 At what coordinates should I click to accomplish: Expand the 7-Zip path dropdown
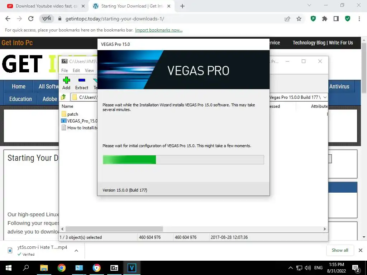[325, 97]
